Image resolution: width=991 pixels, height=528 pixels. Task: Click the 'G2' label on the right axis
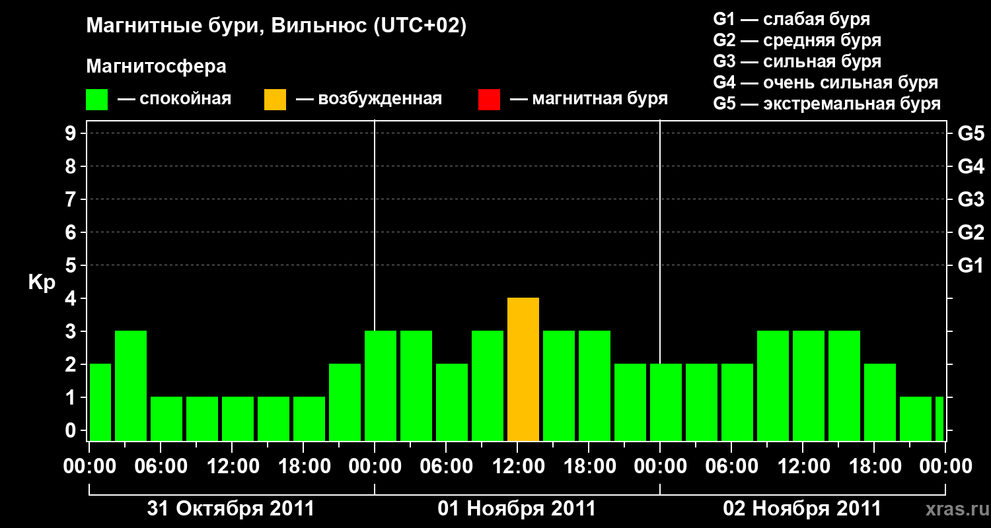click(971, 232)
